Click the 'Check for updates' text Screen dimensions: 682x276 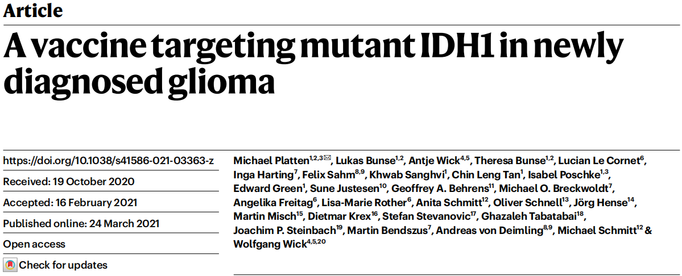[x=63, y=265]
